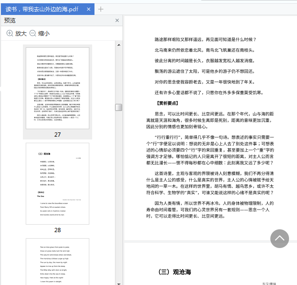Click the page number label 27
This screenshot has width=297, height=285.
[58, 134]
